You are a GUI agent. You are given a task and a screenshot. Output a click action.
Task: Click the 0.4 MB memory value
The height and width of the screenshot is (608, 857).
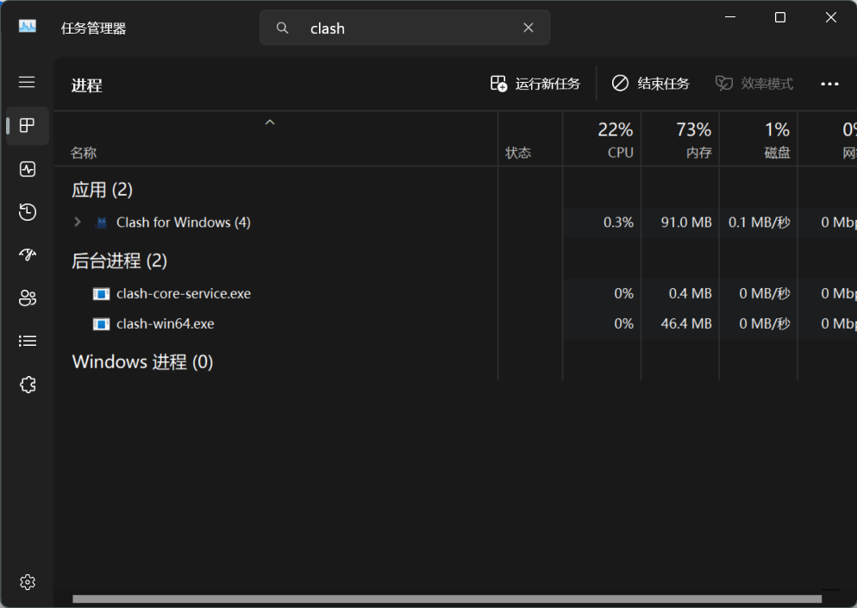click(691, 293)
